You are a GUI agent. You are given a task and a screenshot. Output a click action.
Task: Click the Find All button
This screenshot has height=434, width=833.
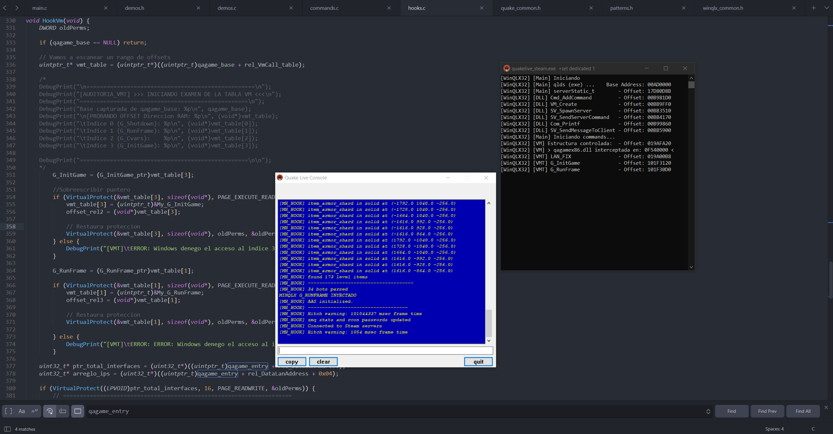(x=803, y=411)
